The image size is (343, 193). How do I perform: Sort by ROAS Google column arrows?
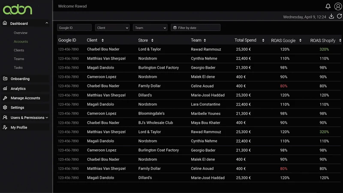(x=301, y=40)
